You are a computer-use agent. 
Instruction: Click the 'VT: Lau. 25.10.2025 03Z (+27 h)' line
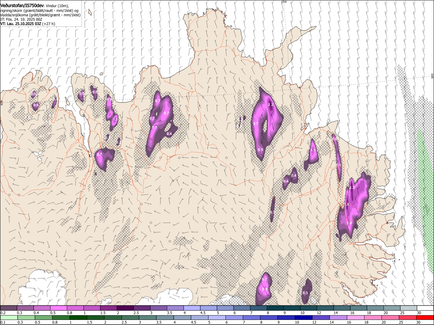[x=28, y=24]
